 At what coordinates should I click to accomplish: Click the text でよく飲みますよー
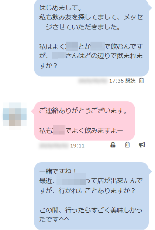94,130
